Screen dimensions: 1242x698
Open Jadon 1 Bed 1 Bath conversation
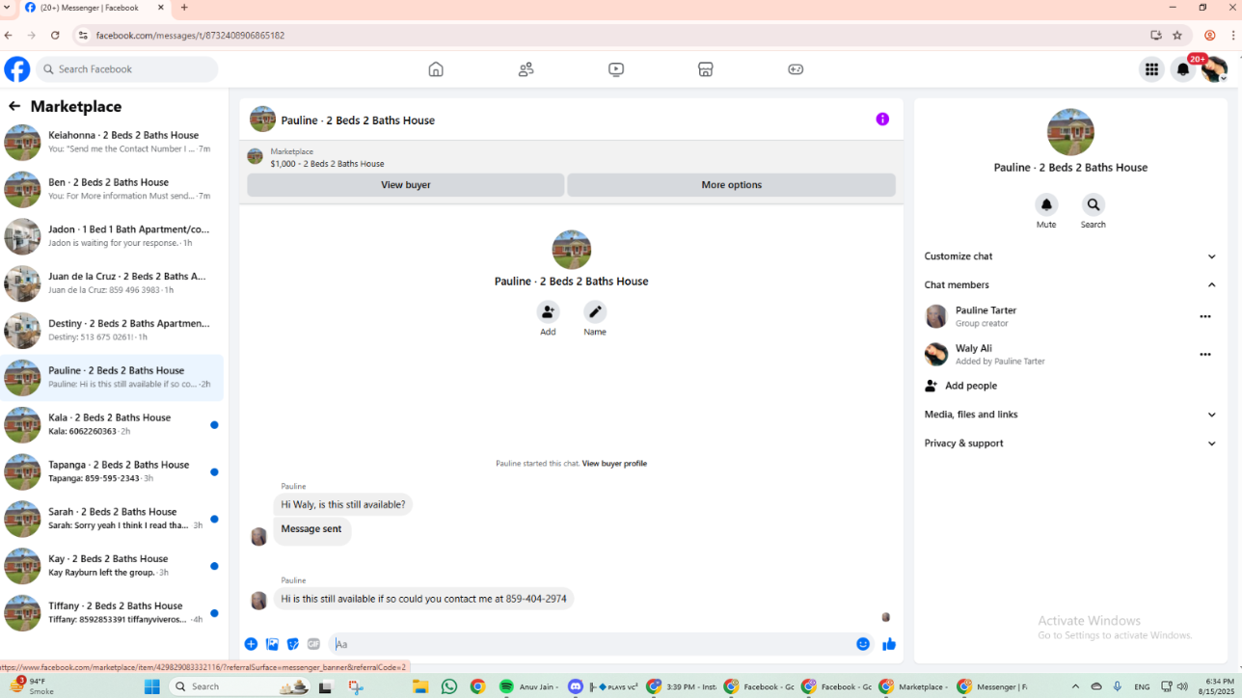pyautogui.click(x=112, y=236)
